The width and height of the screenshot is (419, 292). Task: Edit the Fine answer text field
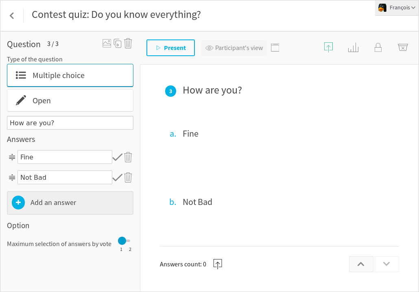tap(65, 157)
